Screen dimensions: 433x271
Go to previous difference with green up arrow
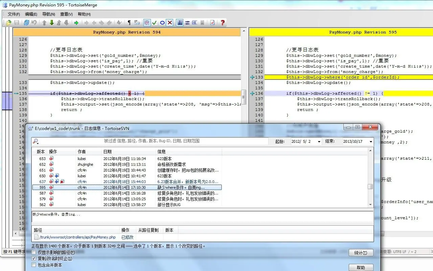pos(44,23)
